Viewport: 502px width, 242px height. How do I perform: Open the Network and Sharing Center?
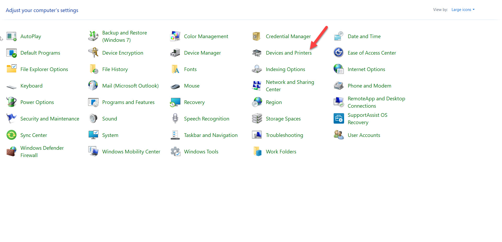point(290,85)
